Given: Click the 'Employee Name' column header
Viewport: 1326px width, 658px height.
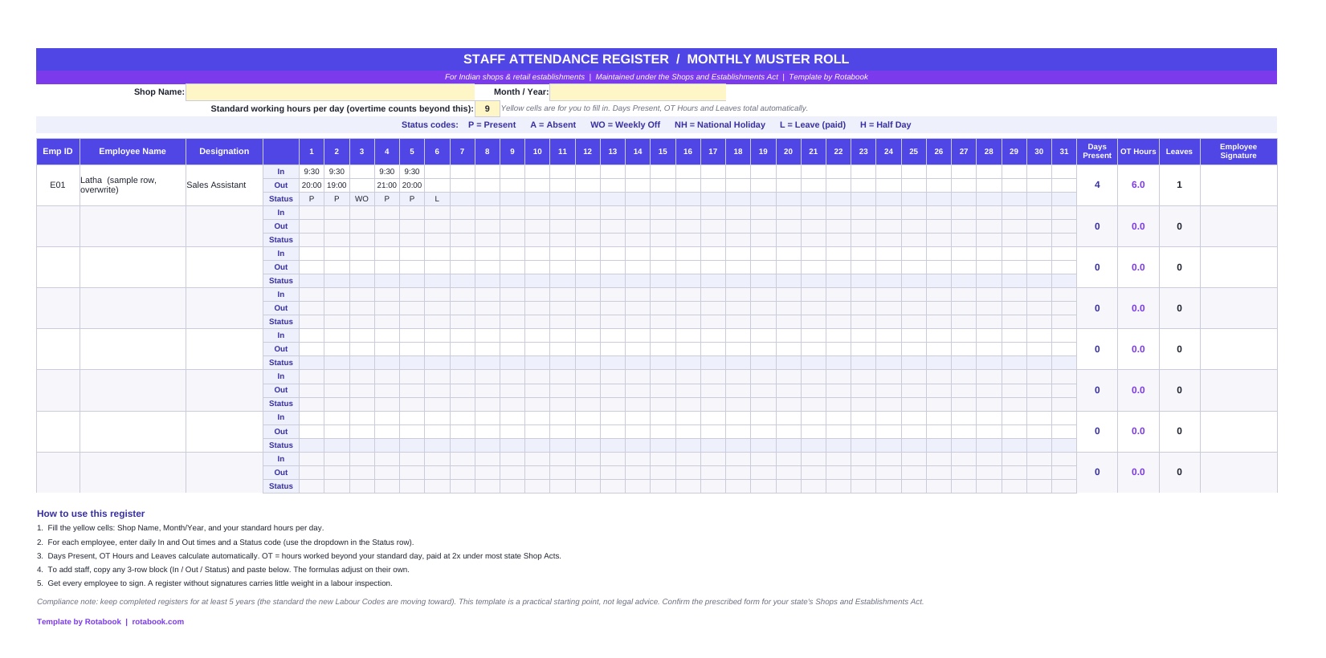Looking at the screenshot, I should pyautogui.click(x=133, y=152).
